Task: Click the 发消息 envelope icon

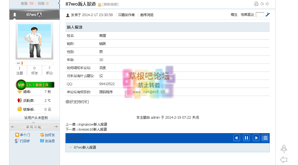Action: point(42,141)
